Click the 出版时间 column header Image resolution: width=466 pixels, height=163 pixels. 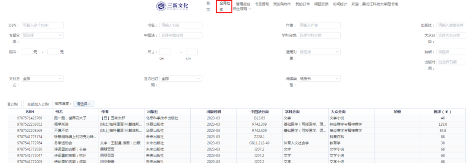tap(214, 112)
